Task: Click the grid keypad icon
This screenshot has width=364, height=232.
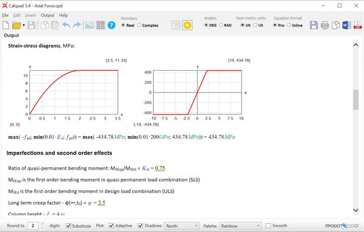Action: pos(101,25)
